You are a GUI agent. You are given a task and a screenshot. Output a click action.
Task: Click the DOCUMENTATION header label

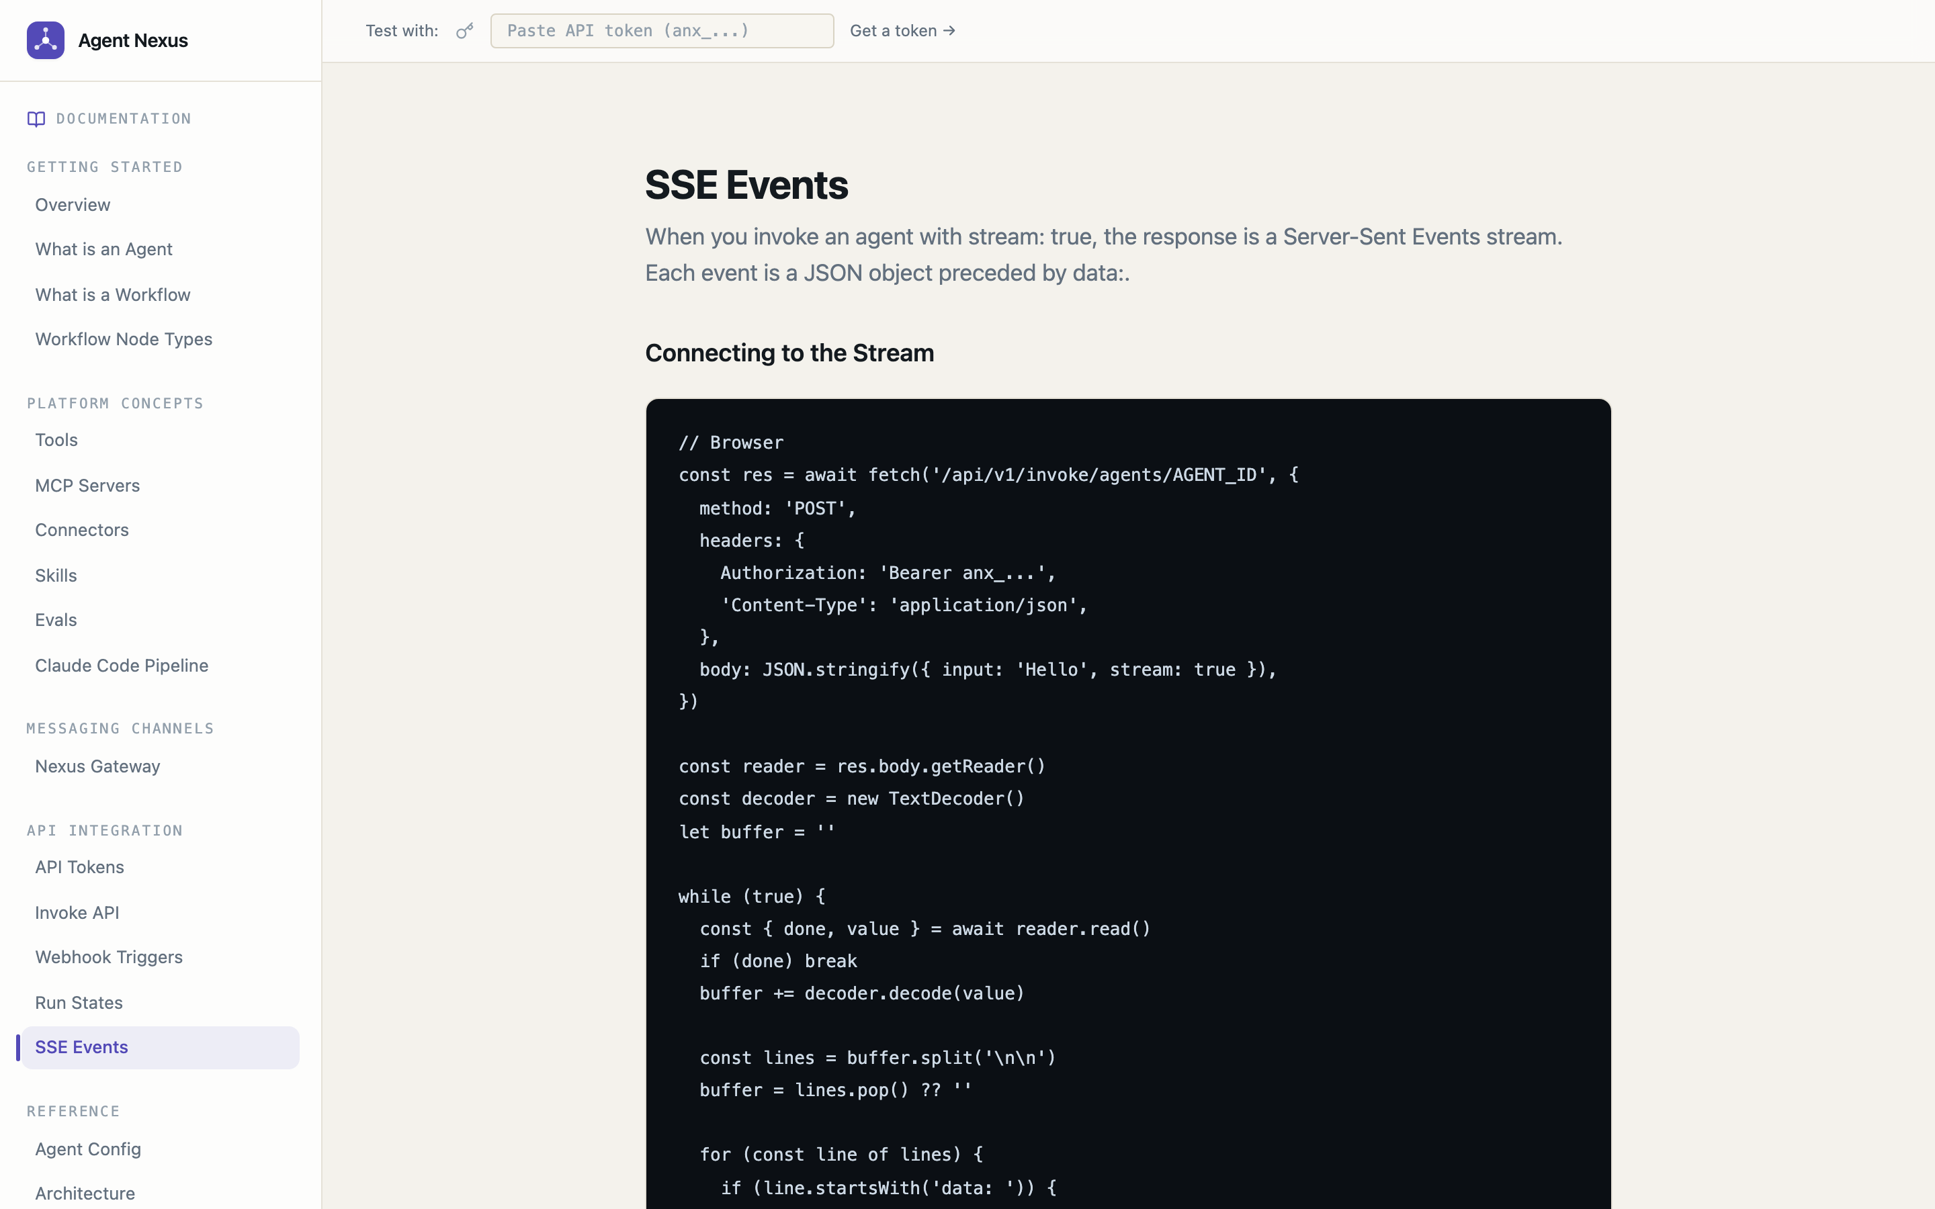pos(124,119)
